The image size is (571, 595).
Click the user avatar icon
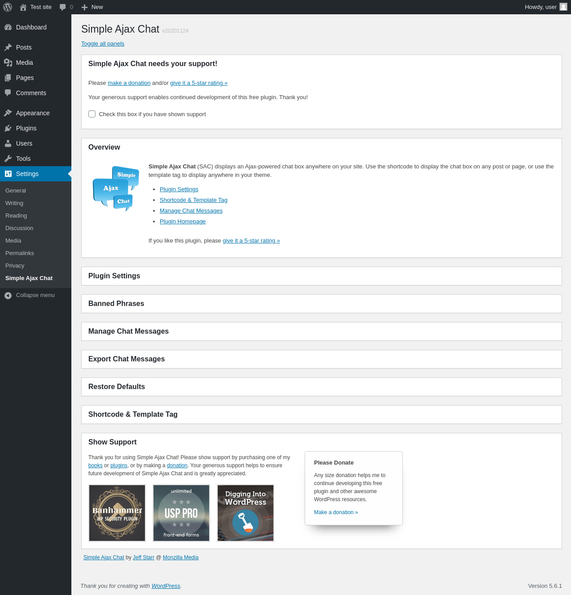(563, 7)
